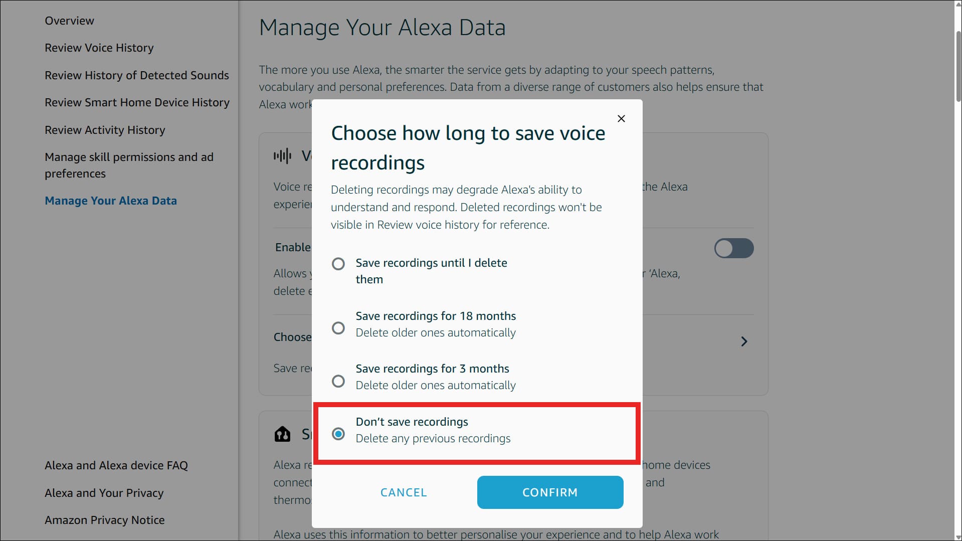Select "Don't save recordings"
This screenshot has height=541, width=962.
coord(338,434)
